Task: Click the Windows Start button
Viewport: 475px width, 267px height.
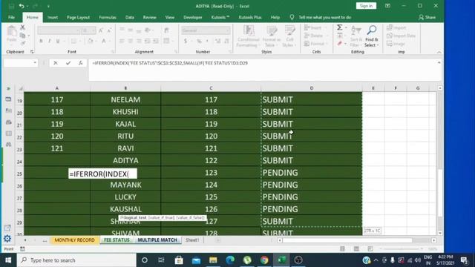Action: 8,260
